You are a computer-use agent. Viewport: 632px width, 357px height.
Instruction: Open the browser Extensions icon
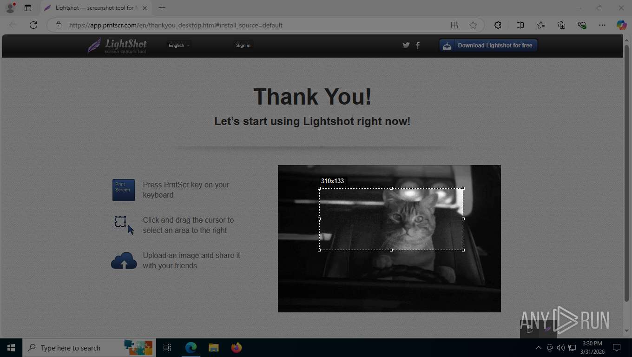click(x=498, y=25)
